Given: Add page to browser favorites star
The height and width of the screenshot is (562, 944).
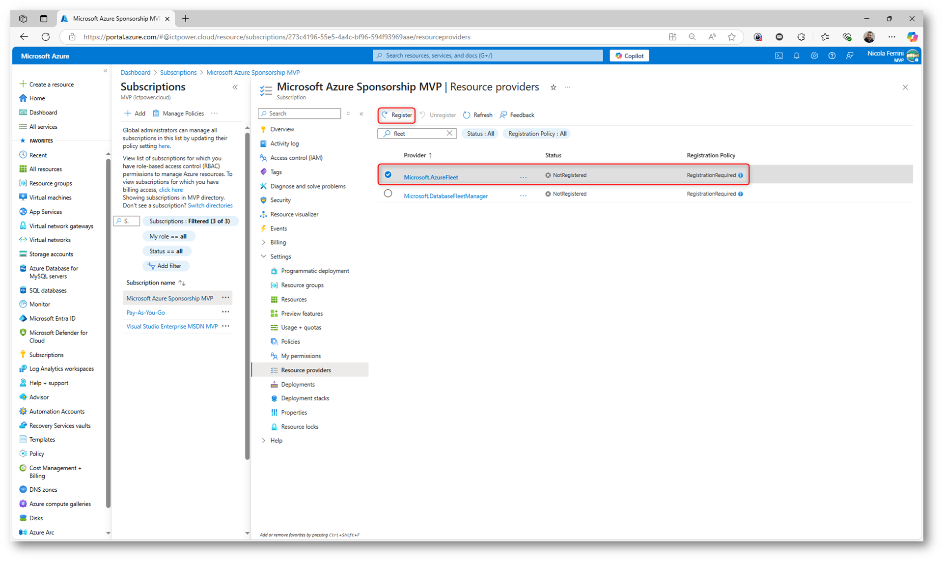Looking at the screenshot, I should click(x=732, y=37).
